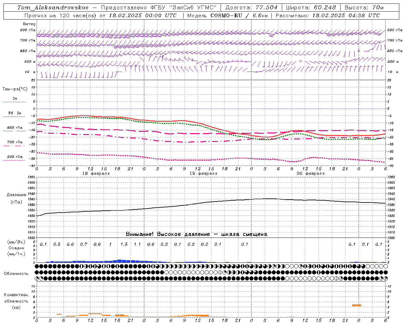The width and height of the screenshot is (404, 323).
Task: Click the warning "Внимание! Высокое давление — шкала смещена"
Action: (197, 234)
